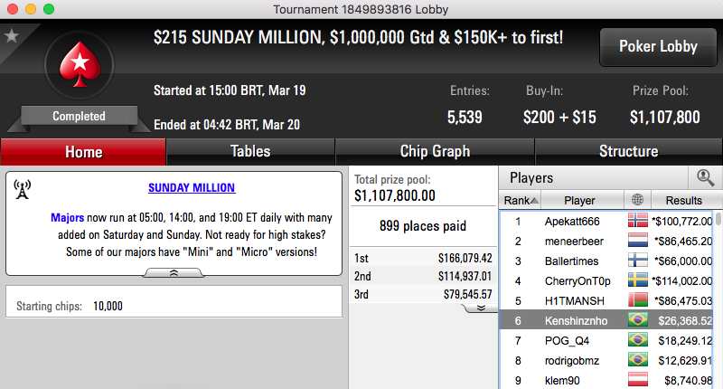Select player meneerbeer row

click(607, 241)
